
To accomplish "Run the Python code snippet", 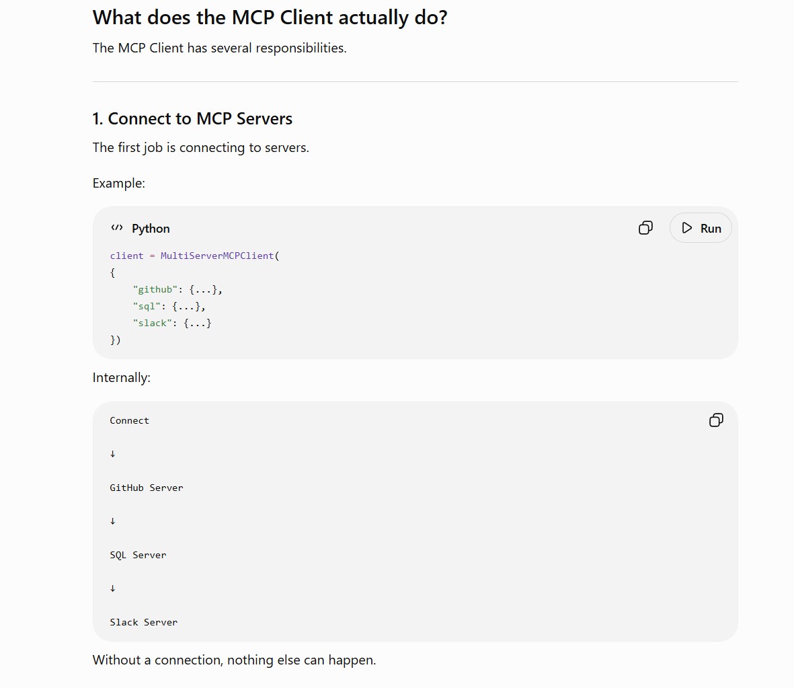I will click(x=701, y=228).
